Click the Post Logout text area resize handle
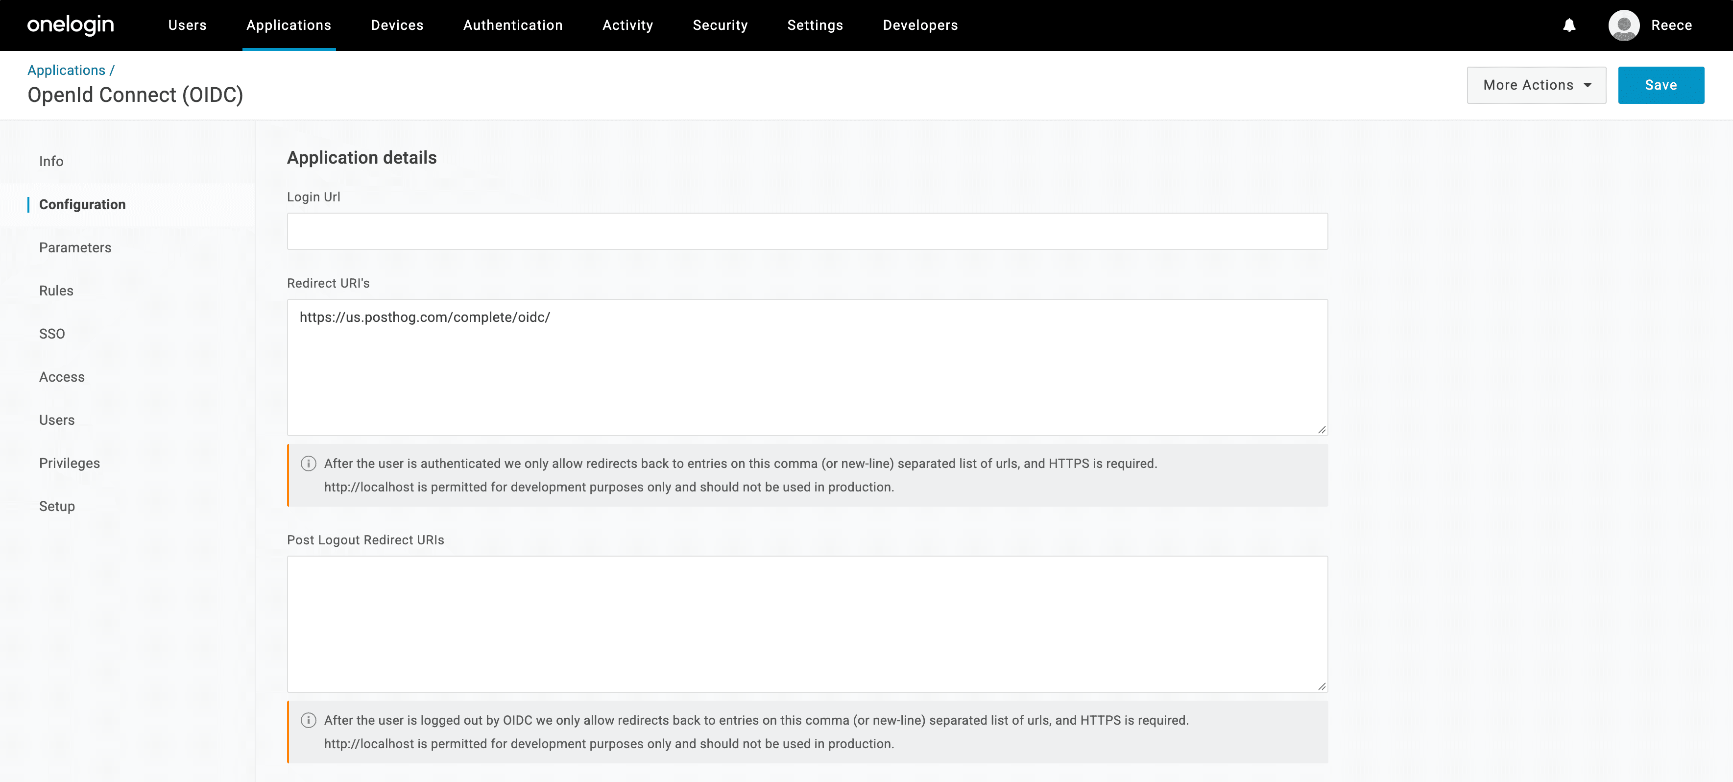Viewport: 1733px width, 782px height. 1322,686
